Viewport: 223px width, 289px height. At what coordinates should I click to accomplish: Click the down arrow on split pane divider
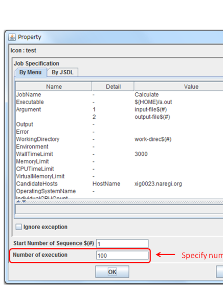click(24, 202)
